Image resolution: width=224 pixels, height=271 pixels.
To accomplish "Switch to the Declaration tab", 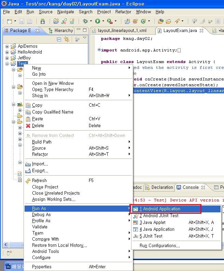I will point(159,187).
